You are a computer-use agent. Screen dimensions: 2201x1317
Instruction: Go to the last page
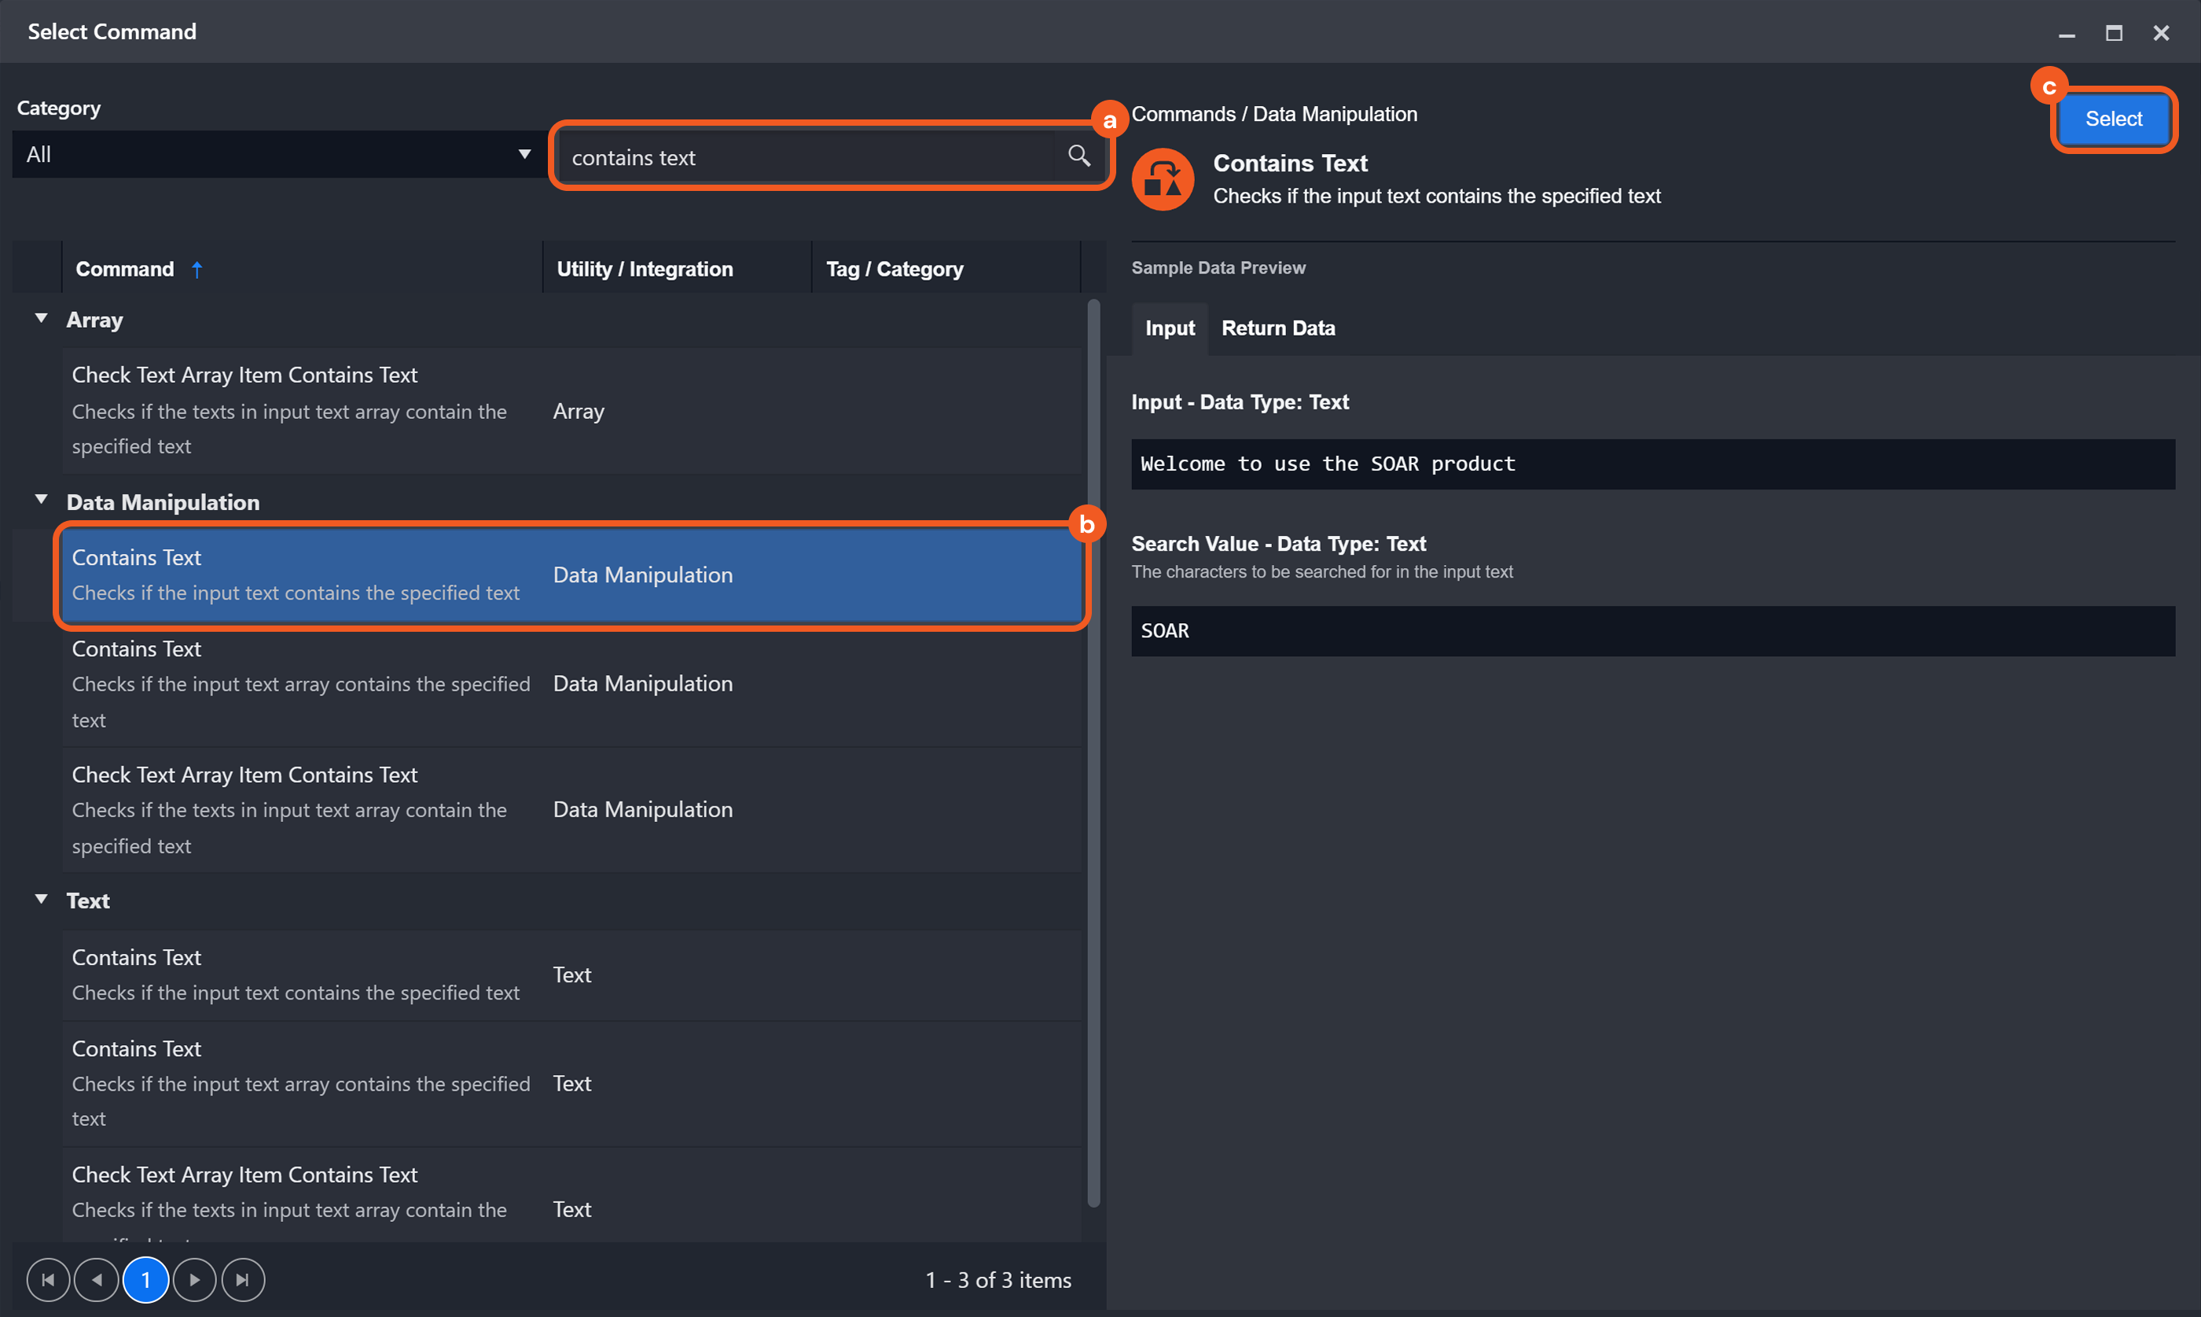click(x=242, y=1280)
